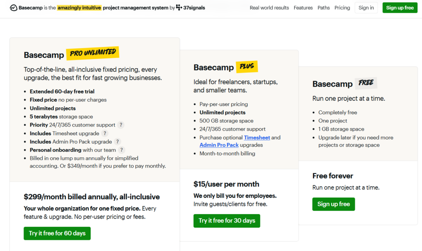Click the Admin Pro Pack link

tap(219, 145)
